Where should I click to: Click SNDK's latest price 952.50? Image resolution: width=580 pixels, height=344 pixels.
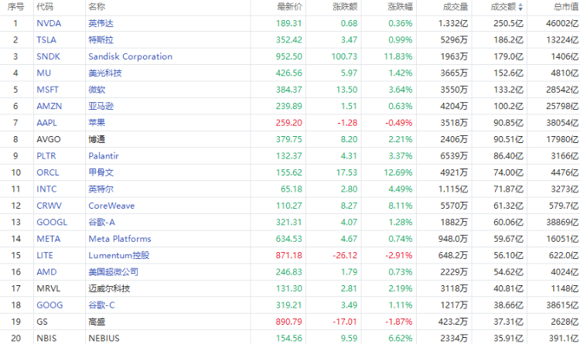click(289, 56)
